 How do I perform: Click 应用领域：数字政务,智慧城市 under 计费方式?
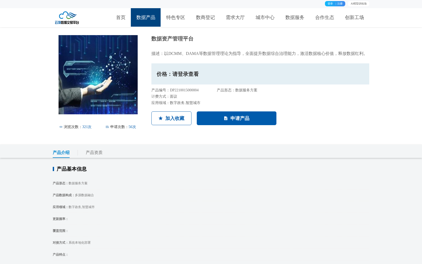[176, 103]
